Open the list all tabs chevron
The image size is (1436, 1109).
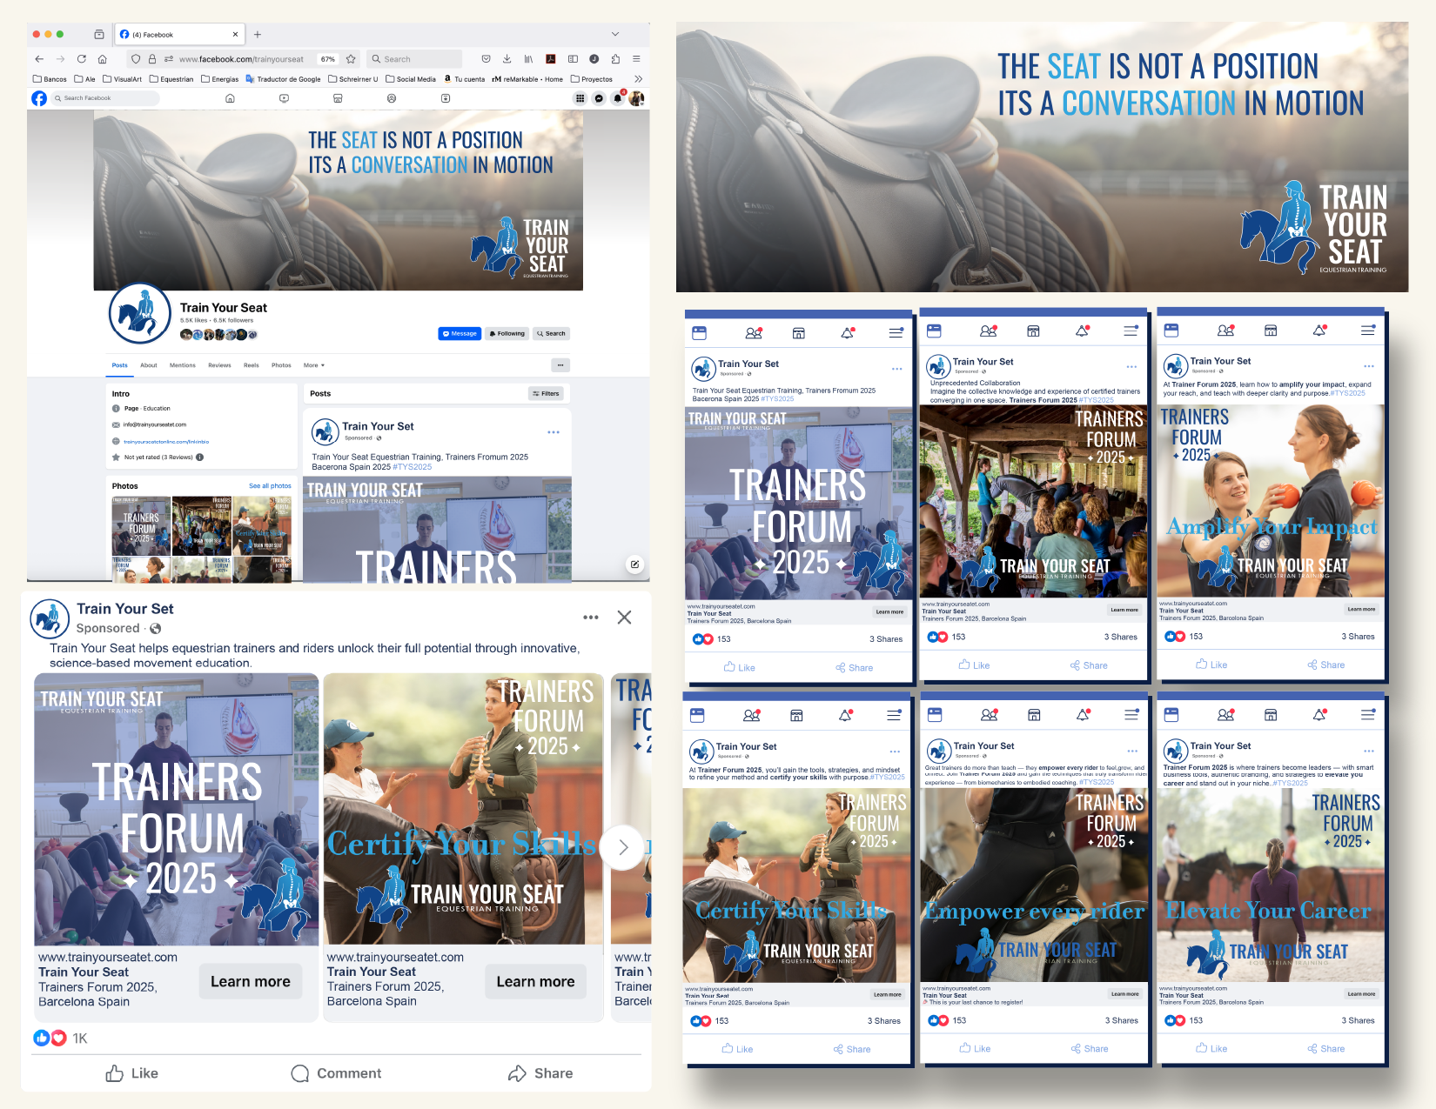click(615, 35)
